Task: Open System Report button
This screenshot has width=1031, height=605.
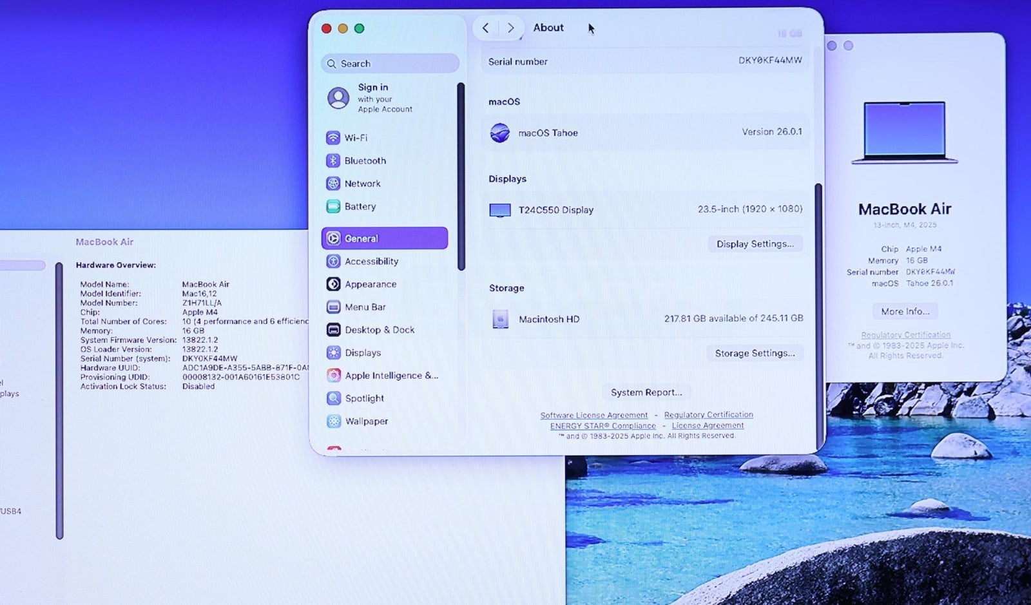Action: tap(646, 392)
